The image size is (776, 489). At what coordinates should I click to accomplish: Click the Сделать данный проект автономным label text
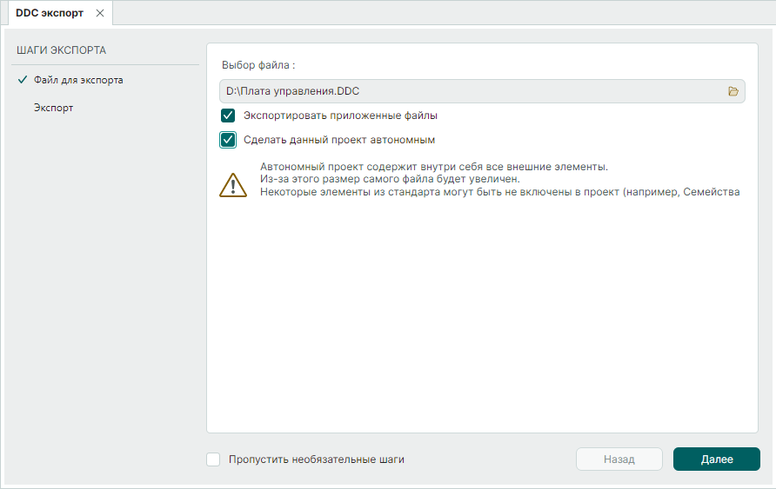click(x=339, y=140)
